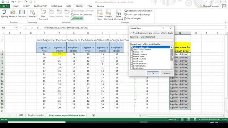This screenshot has height=128, width=228.
Task: Click the Redo icon
Action: click(19, 2)
